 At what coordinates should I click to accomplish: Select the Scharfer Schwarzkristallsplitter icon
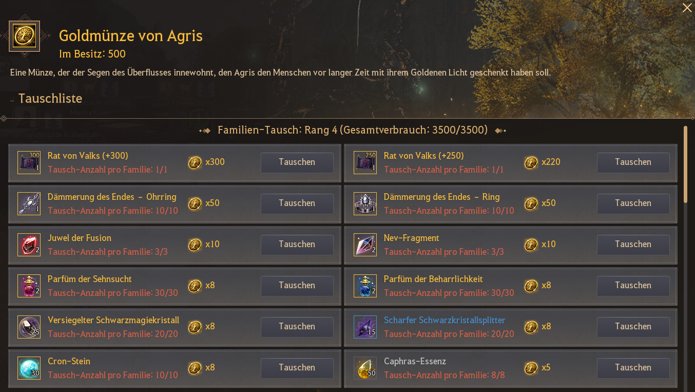(x=365, y=327)
